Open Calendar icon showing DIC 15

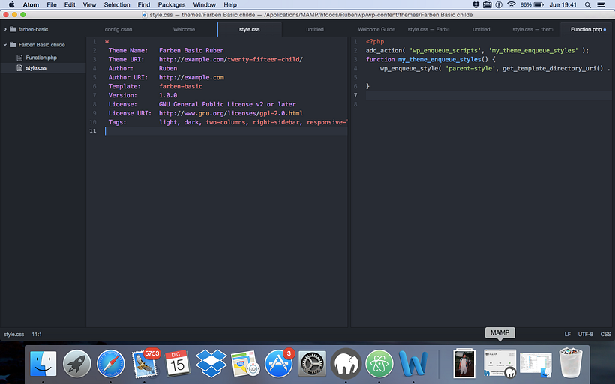[177, 363]
